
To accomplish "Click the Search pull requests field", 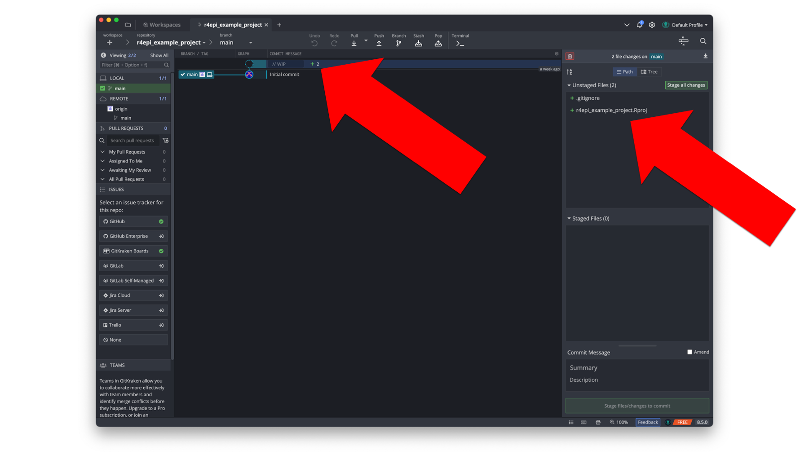I will click(x=133, y=141).
